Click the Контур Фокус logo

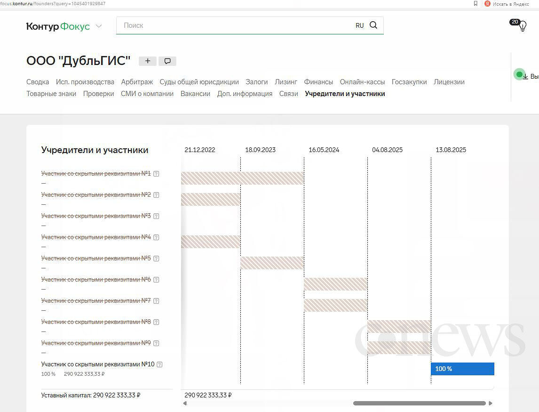[58, 26]
